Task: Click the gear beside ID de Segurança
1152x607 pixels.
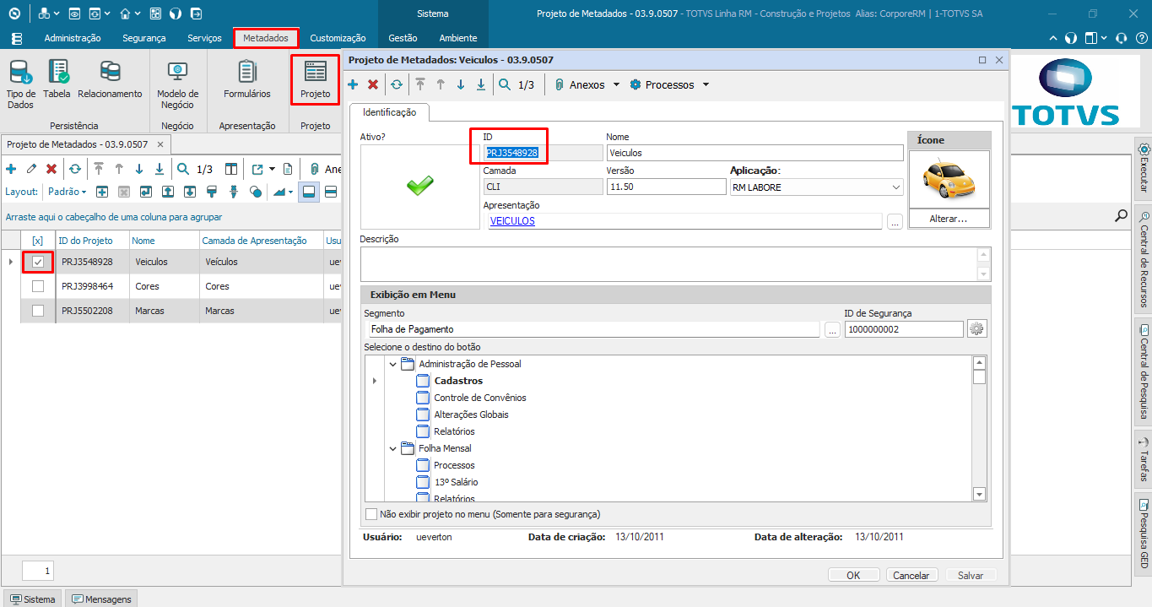Action: [x=977, y=329]
